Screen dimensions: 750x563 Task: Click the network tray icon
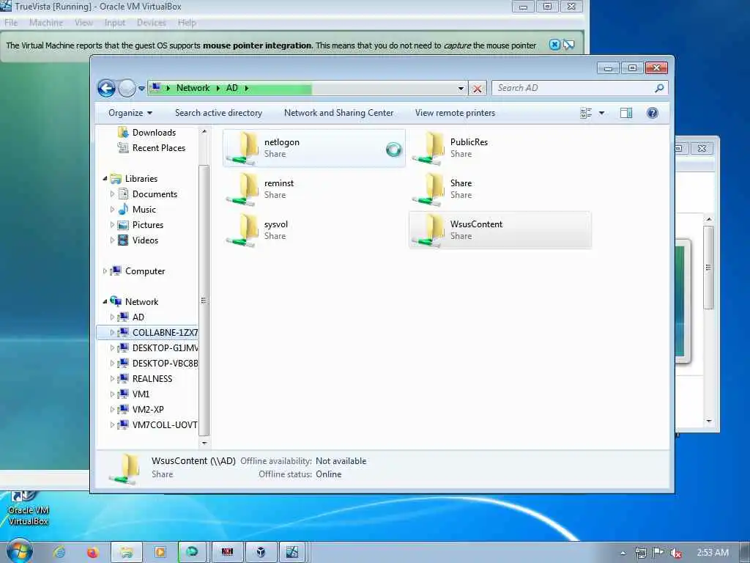(x=640, y=553)
